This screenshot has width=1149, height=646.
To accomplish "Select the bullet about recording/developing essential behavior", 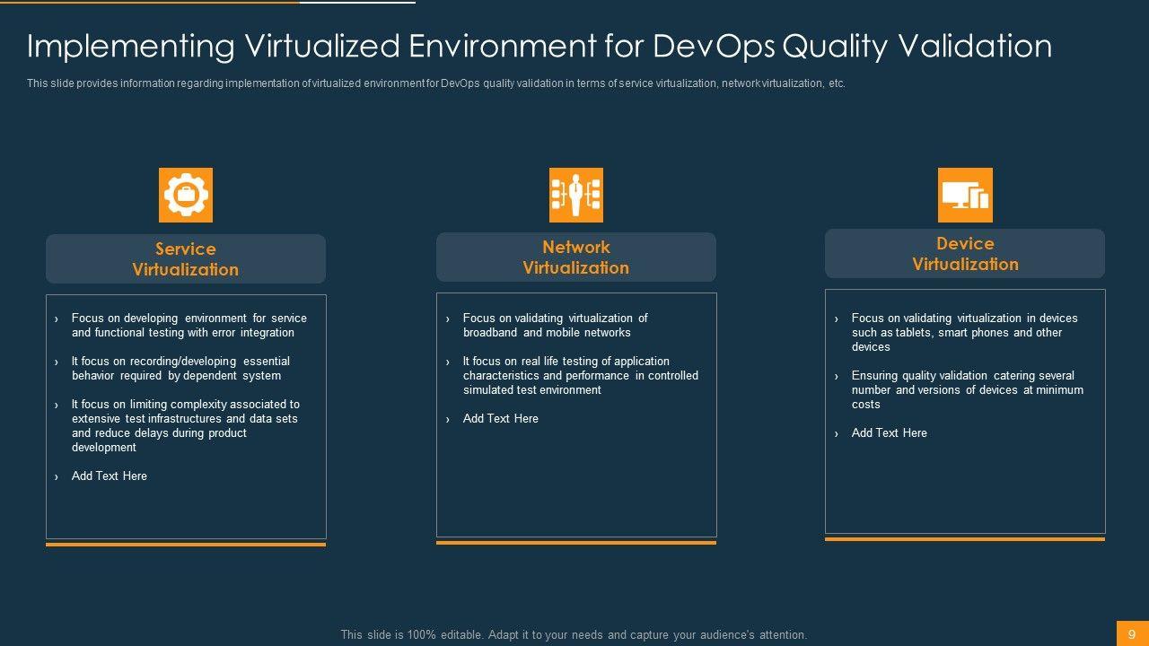I will (180, 369).
